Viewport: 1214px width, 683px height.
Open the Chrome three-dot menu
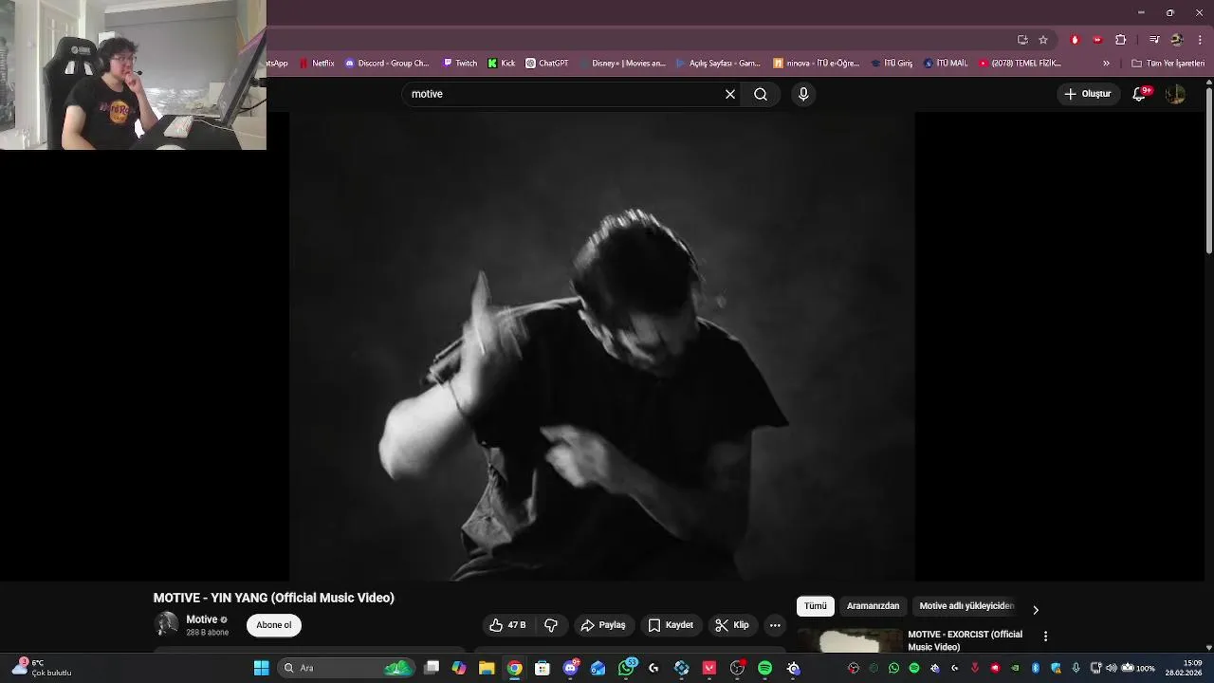coord(1201,40)
